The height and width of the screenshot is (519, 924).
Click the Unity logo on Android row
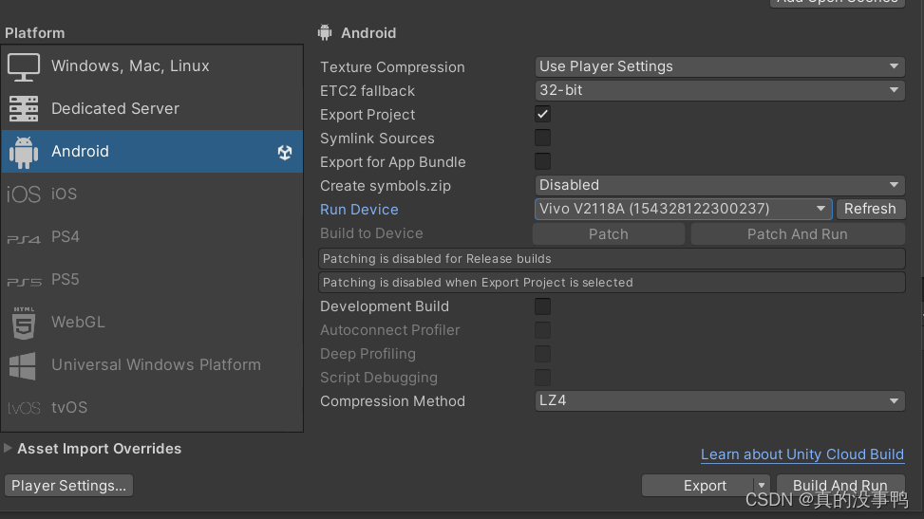pos(285,152)
